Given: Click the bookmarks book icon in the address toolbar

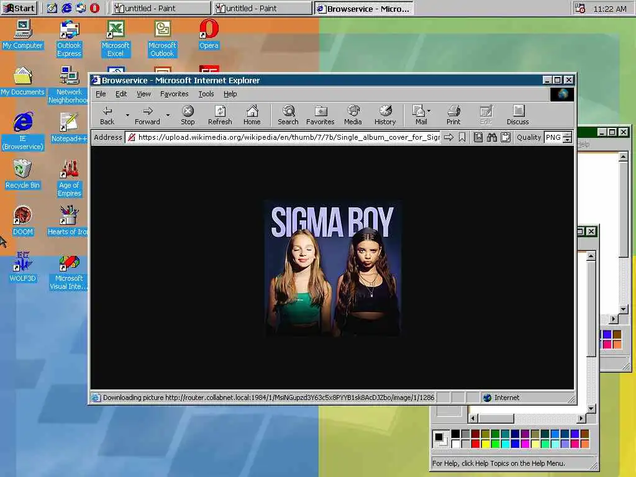Looking at the screenshot, I should 478,137.
